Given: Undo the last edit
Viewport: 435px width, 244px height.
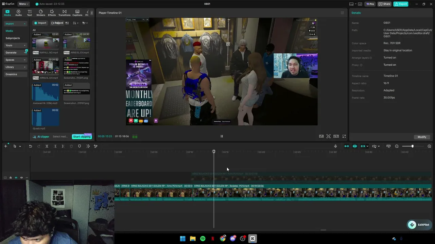Looking at the screenshot, I should 30,146.
